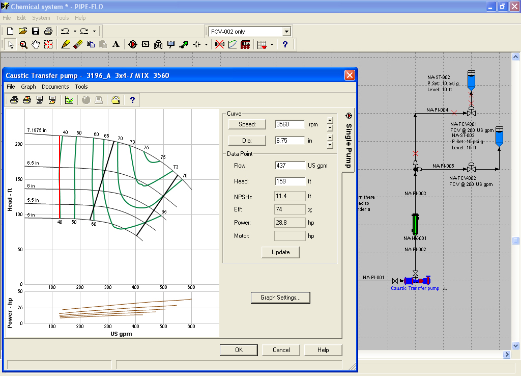The width and height of the screenshot is (521, 376).
Task: Click the Dia: button
Action: pos(247,141)
